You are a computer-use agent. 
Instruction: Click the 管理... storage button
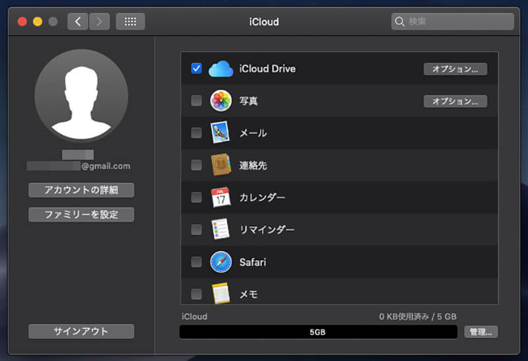pos(481,332)
